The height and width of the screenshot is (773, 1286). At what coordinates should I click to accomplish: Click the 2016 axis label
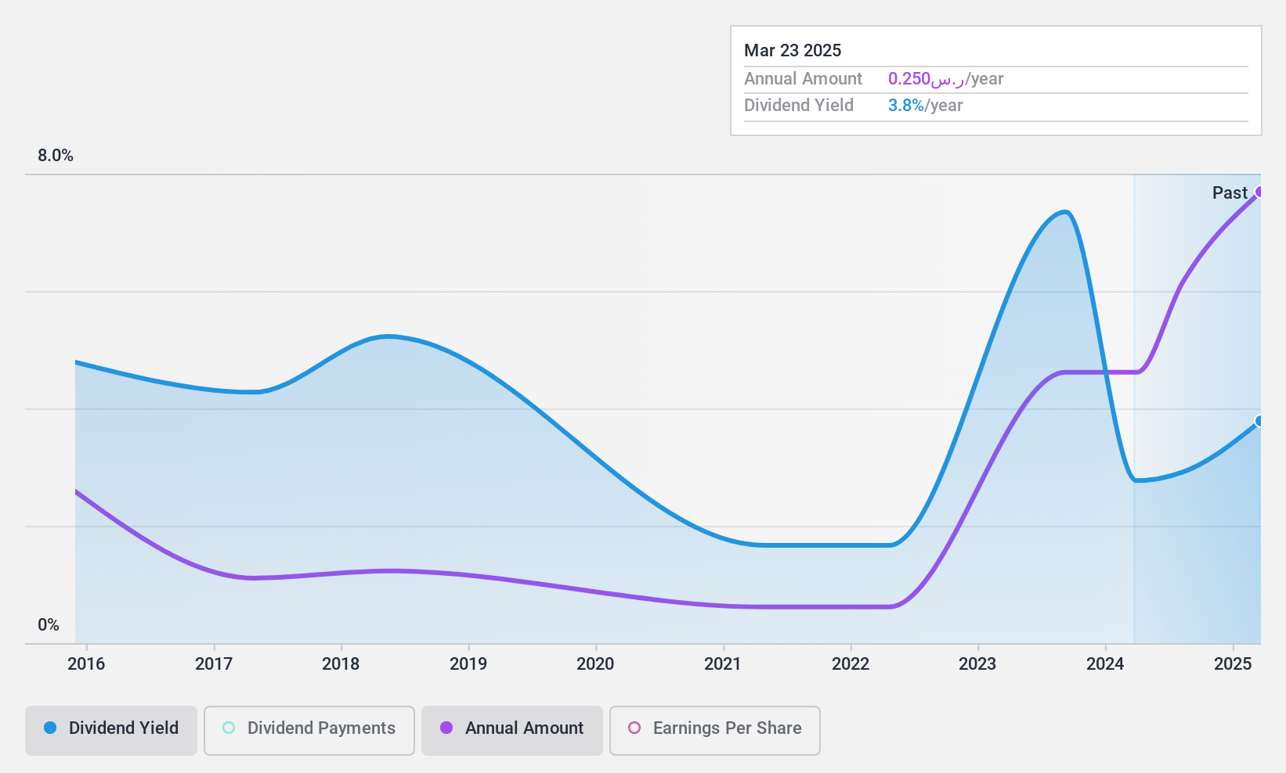coord(86,664)
